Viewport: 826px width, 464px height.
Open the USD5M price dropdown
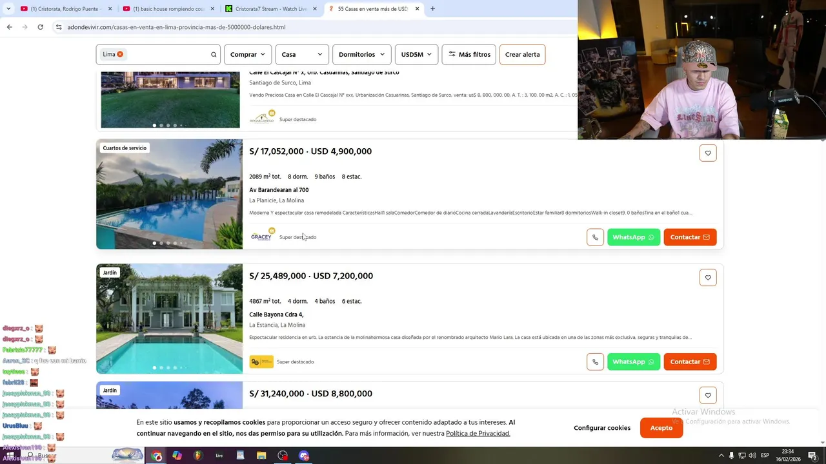pos(417,55)
